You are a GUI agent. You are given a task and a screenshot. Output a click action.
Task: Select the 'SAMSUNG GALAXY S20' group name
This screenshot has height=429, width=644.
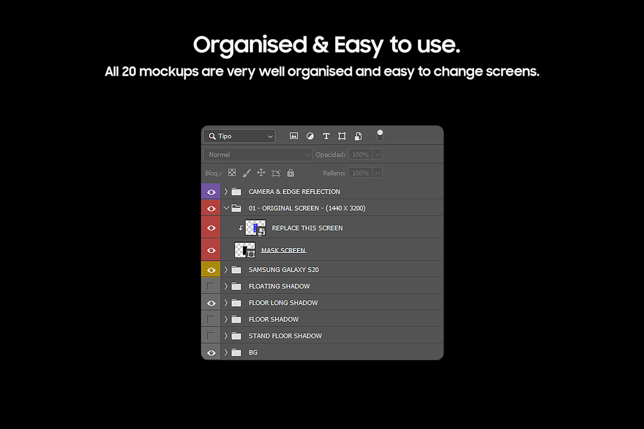coord(283,270)
